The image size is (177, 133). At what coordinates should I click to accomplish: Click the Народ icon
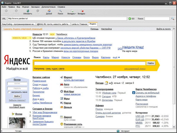(62, 103)
